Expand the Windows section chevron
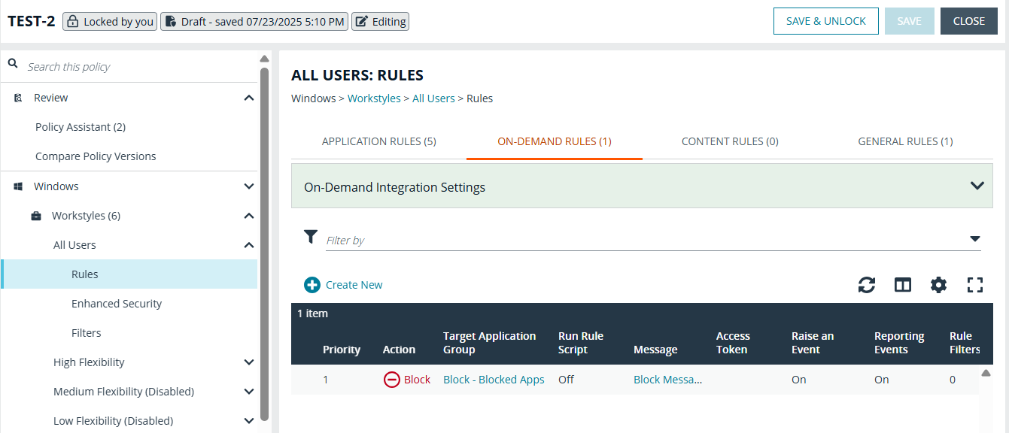Viewport: 1009px width, 433px height. 249,186
